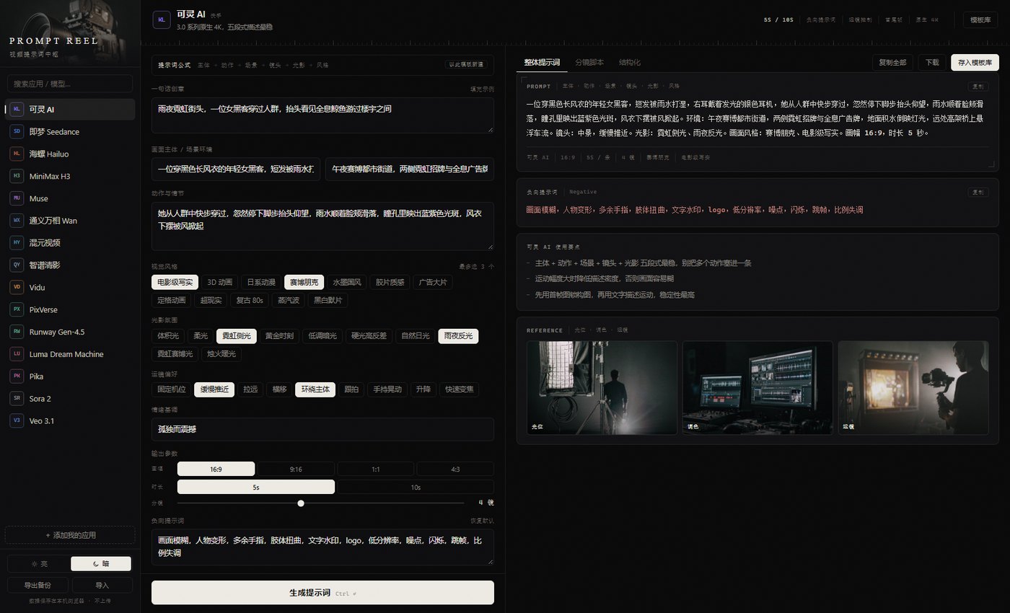Click into the 情绪基调 field with 孤独而震撼

tap(322, 429)
